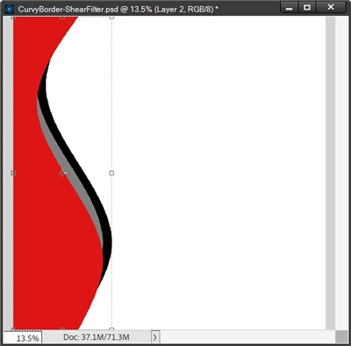Minimize the CurvyBorder-ShearFilter.psd window
Image resolution: width=351 pixels, height=346 pixels.
click(289, 7)
